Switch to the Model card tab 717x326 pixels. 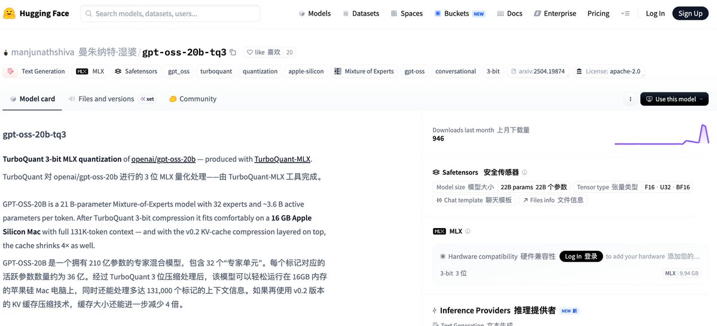pyautogui.click(x=32, y=99)
